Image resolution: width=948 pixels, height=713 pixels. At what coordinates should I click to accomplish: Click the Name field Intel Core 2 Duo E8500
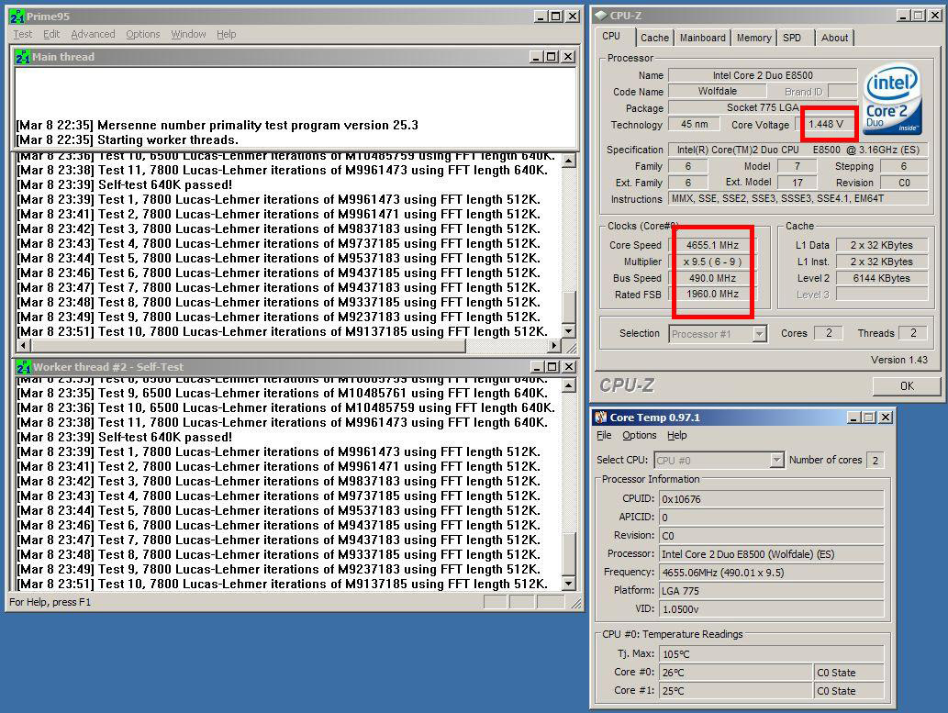tap(763, 75)
